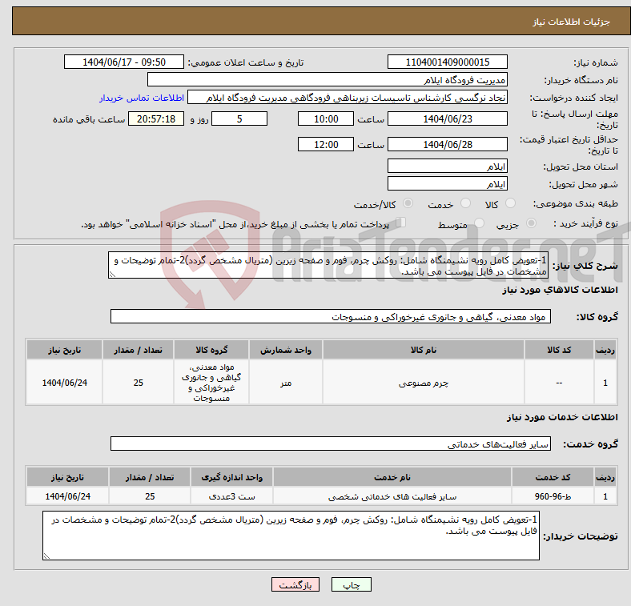Click the resize handle of the buyer notes textarea
The height and width of the screenshot is (606, 631).
pos(46,556)
